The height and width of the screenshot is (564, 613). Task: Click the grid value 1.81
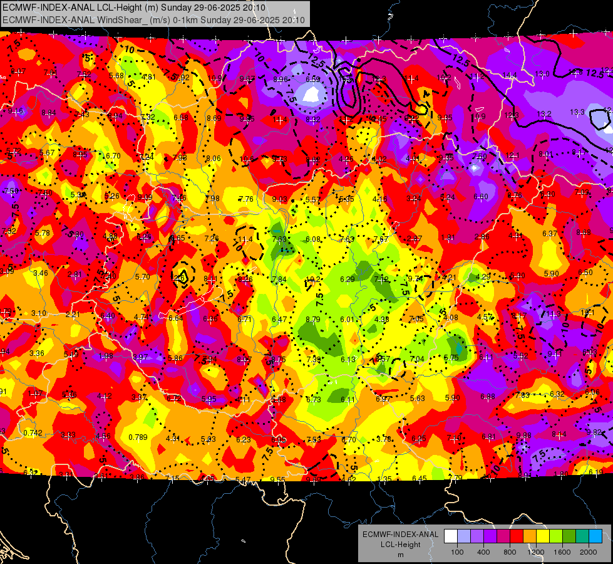point(448,238)
